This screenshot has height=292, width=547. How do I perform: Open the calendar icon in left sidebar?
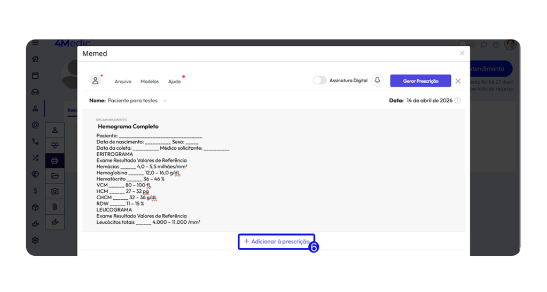pos(35,75)
